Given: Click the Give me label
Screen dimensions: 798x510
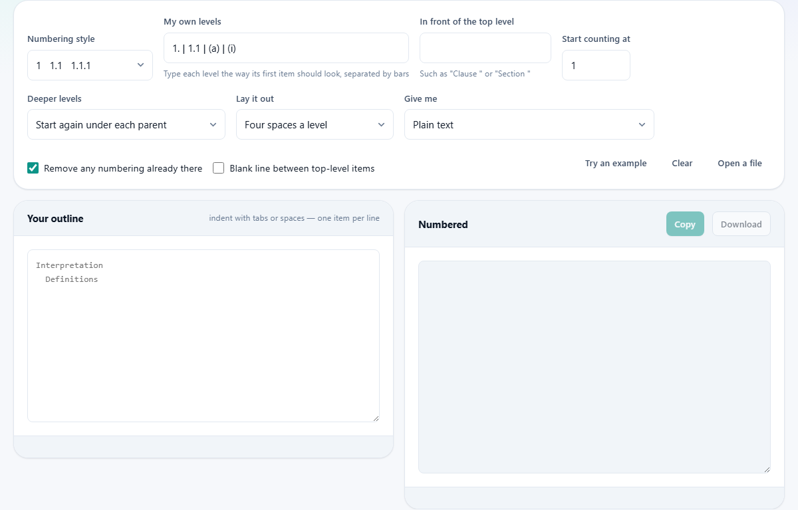Looking at the screenshot, I should [x=420, y=99].
